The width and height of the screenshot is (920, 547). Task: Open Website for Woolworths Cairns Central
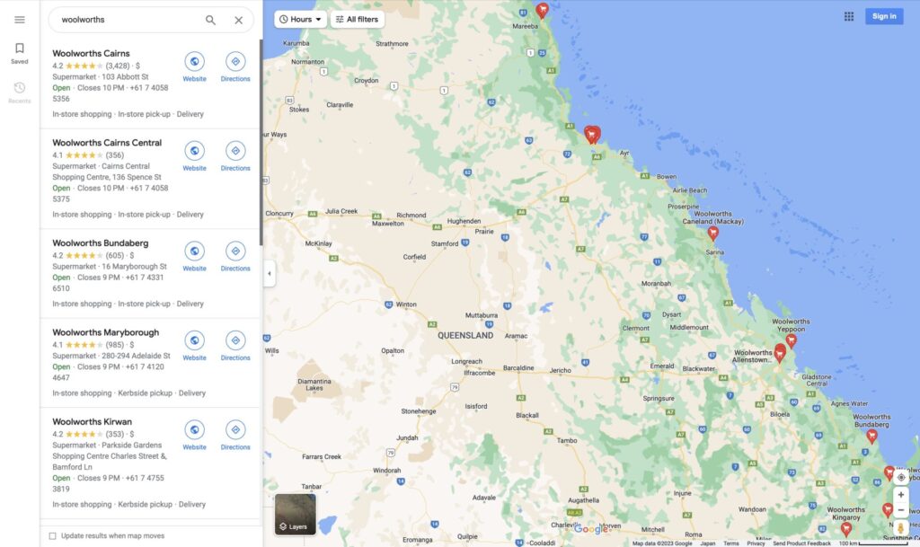(x=194, y=156)
